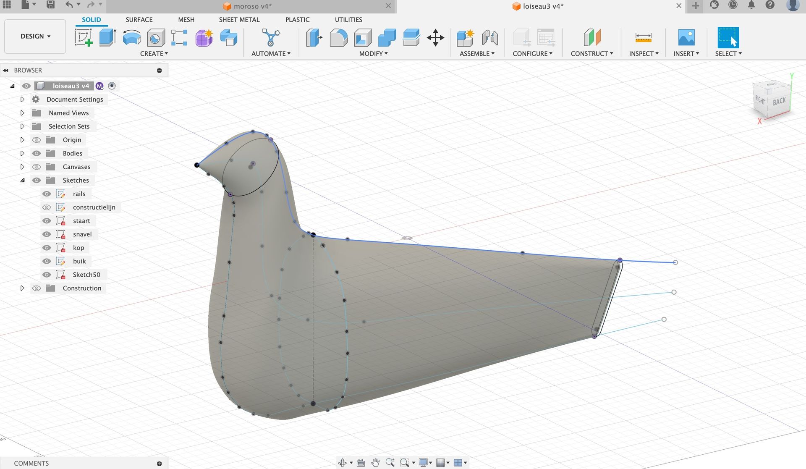Expand the Origin folder
Image resolution: width=806 pixels, height=469 pixels.
pyautogui.click(x=22, y=140)
